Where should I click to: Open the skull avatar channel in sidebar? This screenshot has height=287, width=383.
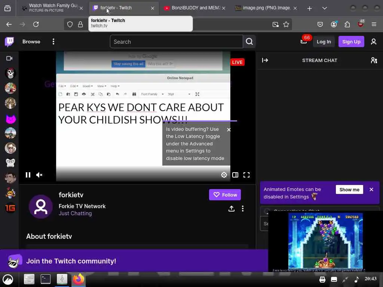point(10,73)
